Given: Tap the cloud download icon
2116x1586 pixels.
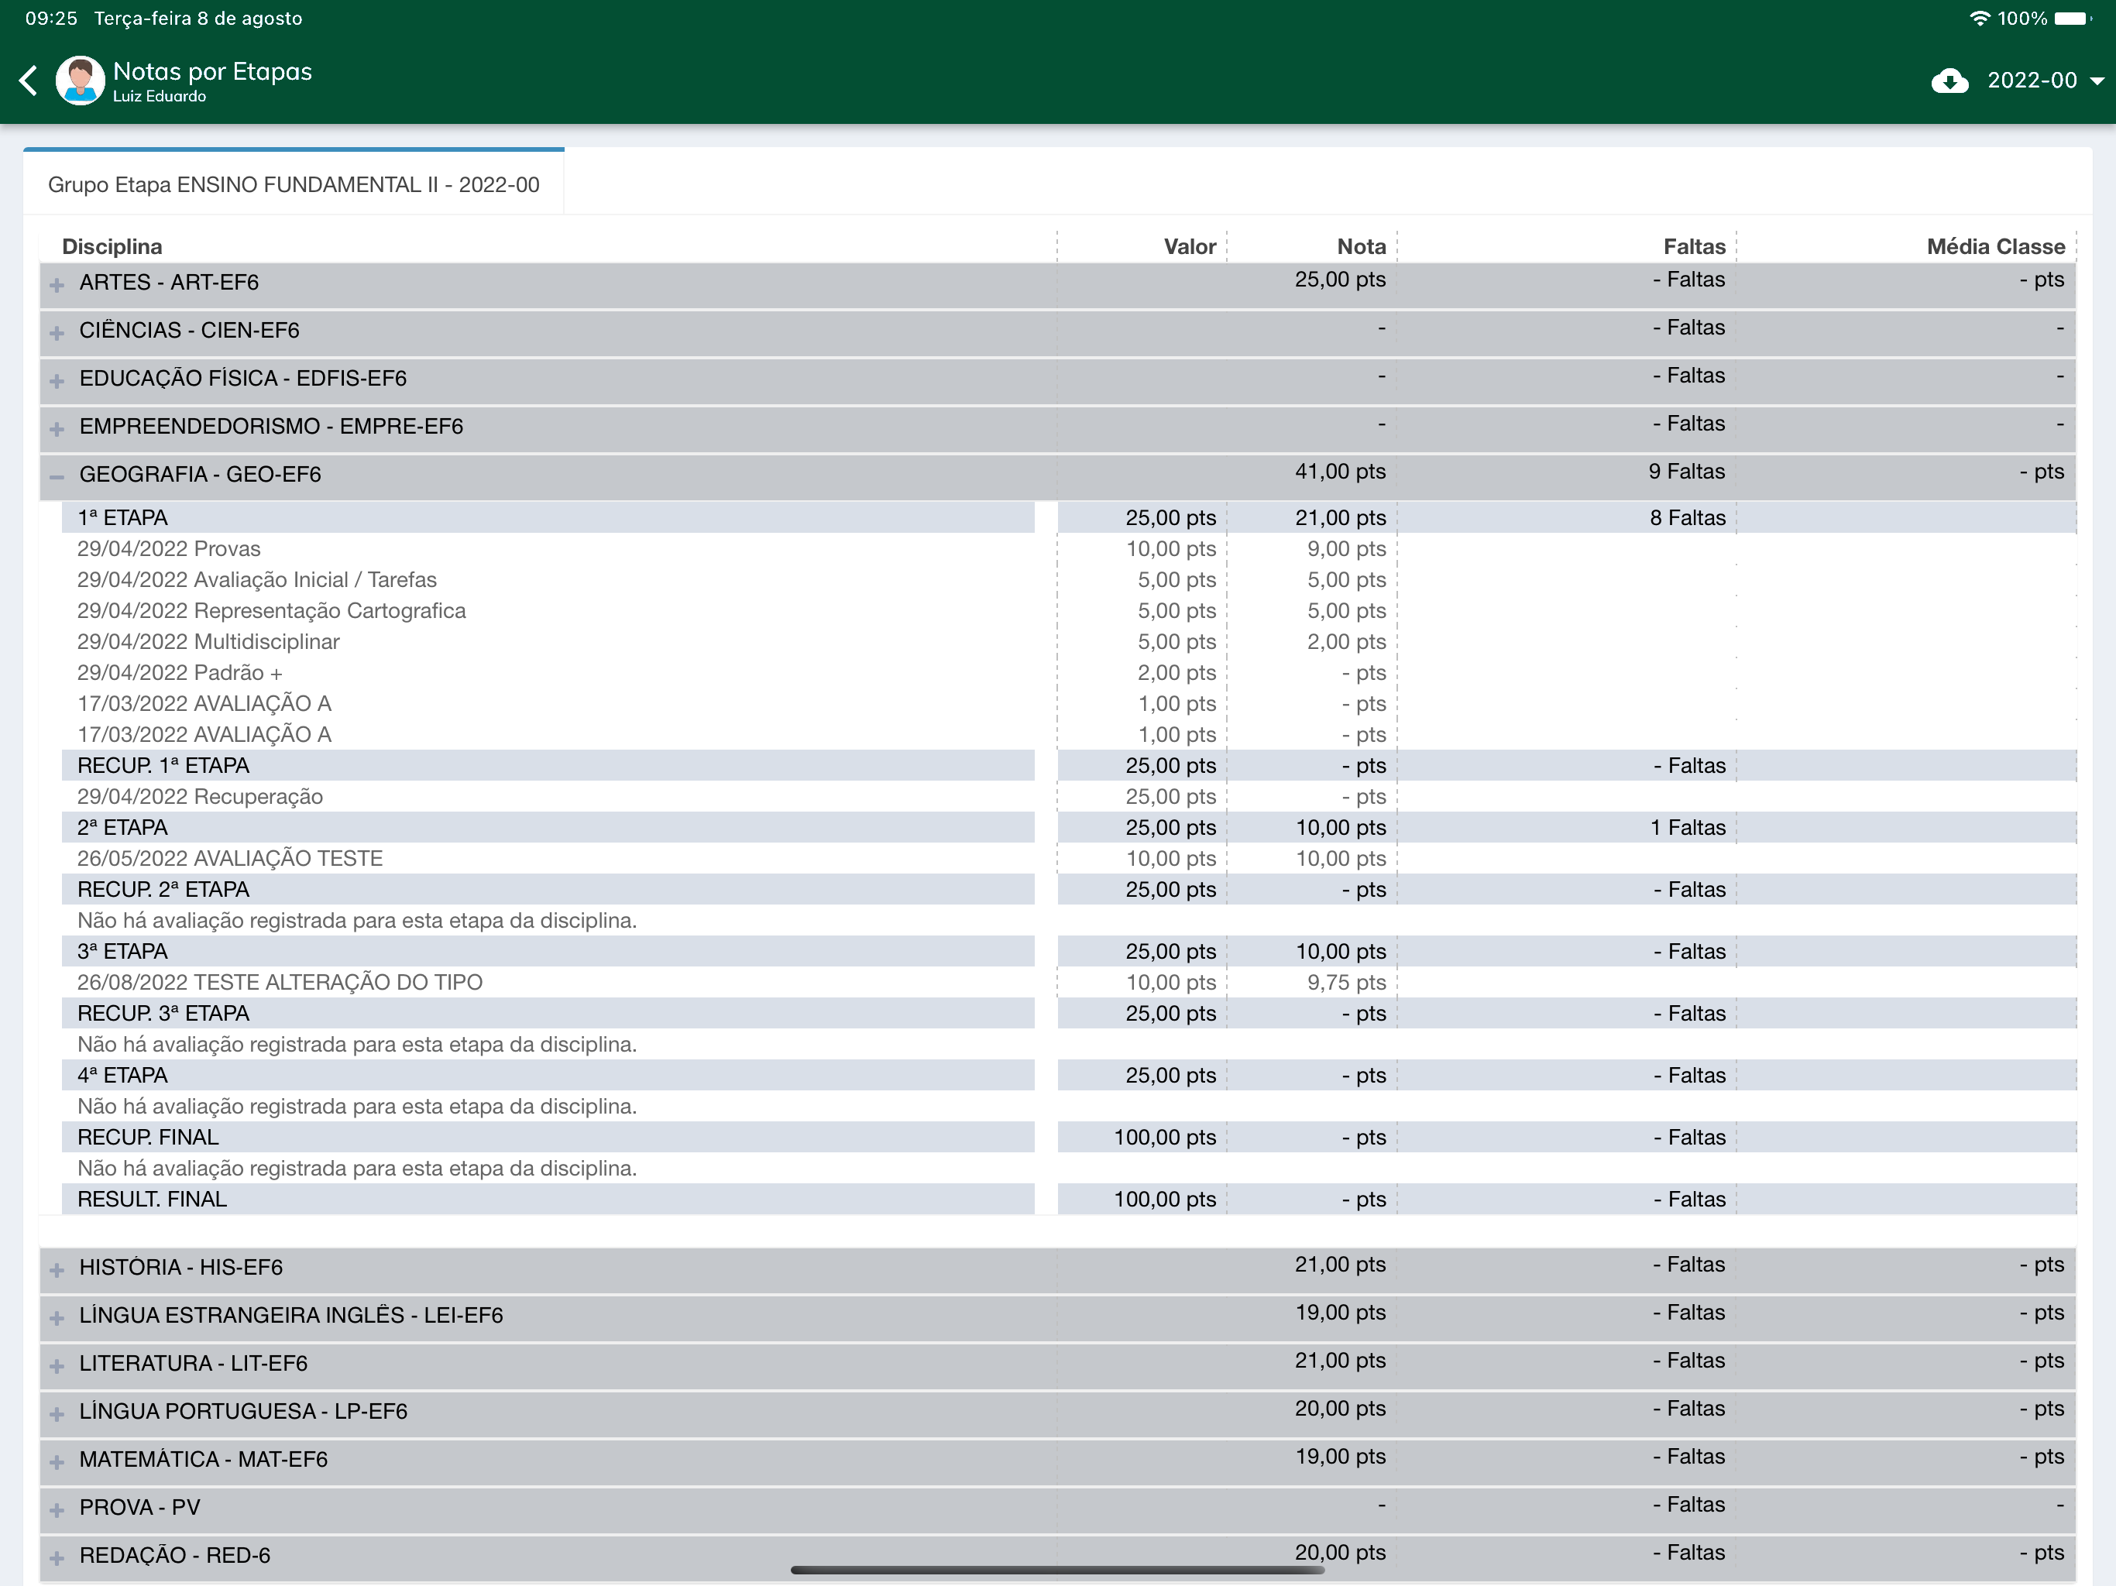Looking at the screenshot, I should (1949, 81).
